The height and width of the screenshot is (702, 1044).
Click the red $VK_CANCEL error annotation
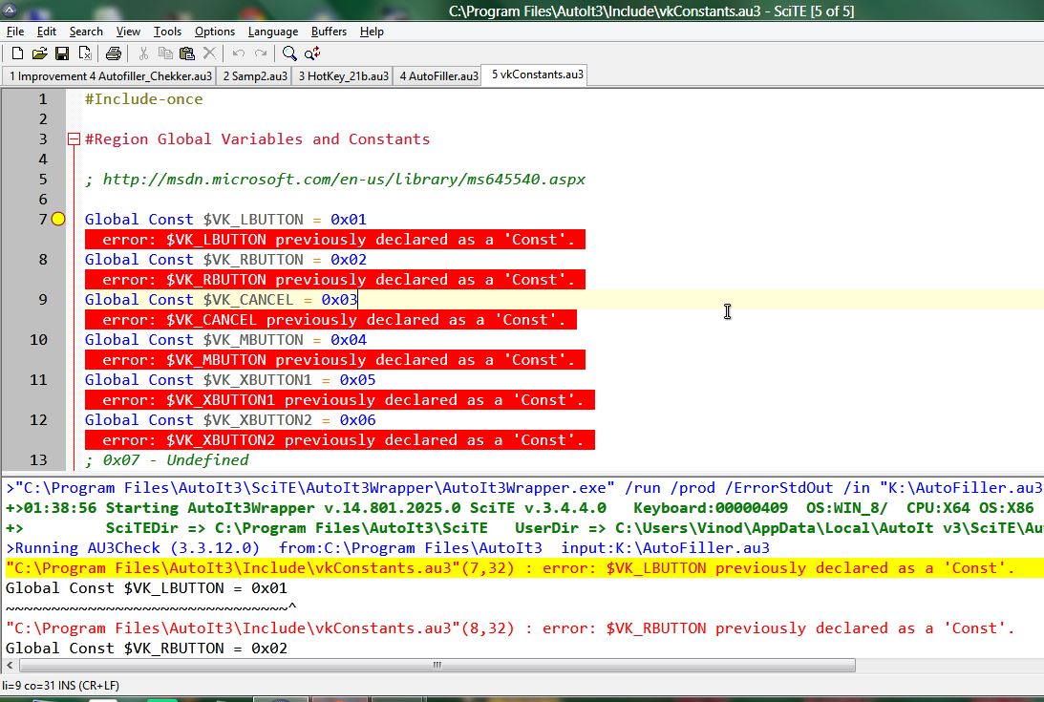tap(330, 319)
